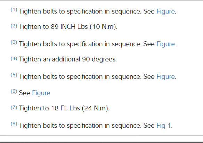The image size is (203, 143).
Task: Click the '89 INCH Lbs (10 N.m)' text
Action: (x=84, y=27)
